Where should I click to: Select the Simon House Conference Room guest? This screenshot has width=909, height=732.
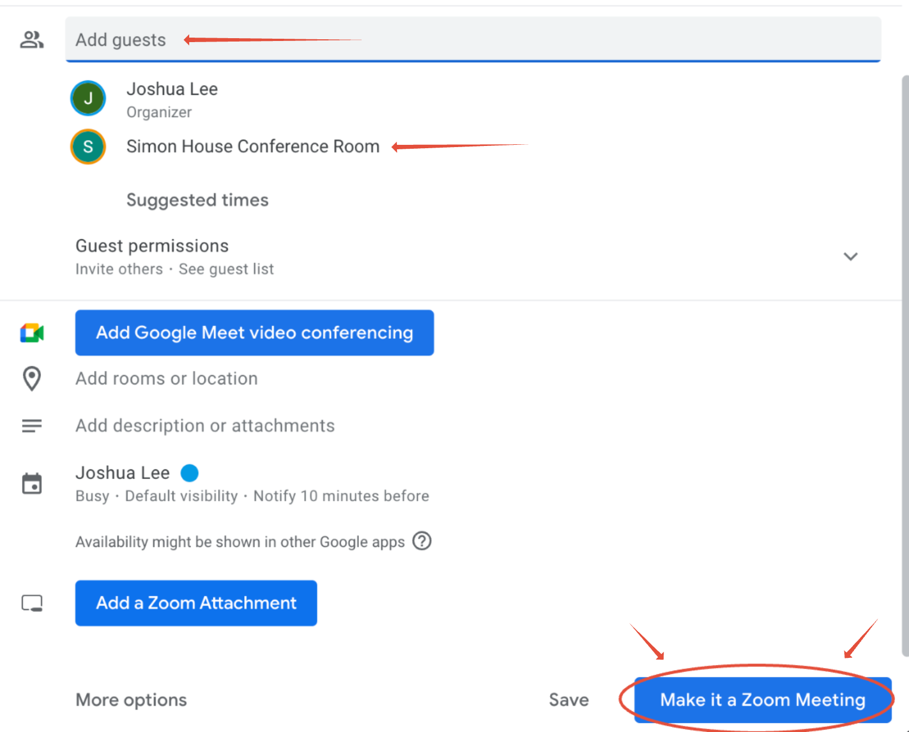pos(253,147)
